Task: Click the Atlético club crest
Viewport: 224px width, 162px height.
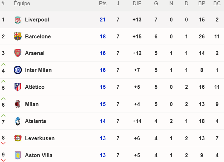Action: point(18,87)
